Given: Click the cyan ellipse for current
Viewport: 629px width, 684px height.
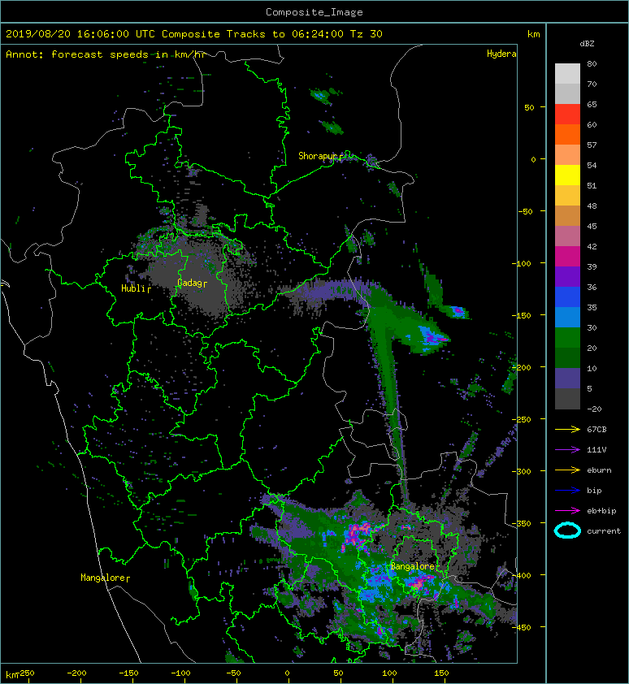Looking at the screenshot, I should [x=567, y=530].
